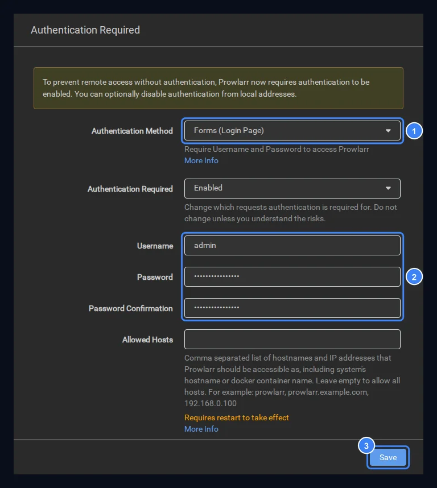The height and width of the screenshot is (488, 437).
Task: Click 'Require Username and Password to access Prowlarr' text
Action: pos(277,150)
